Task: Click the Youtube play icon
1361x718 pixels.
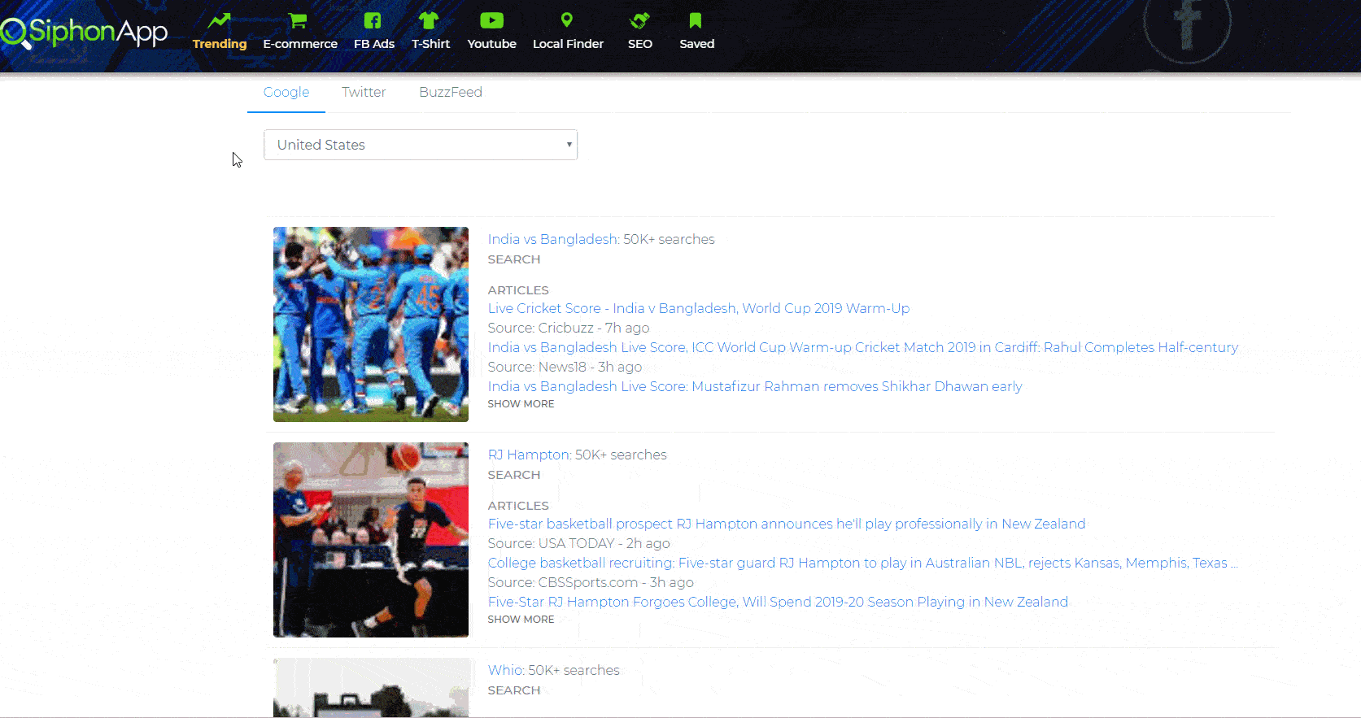Action: click(491, 20)
